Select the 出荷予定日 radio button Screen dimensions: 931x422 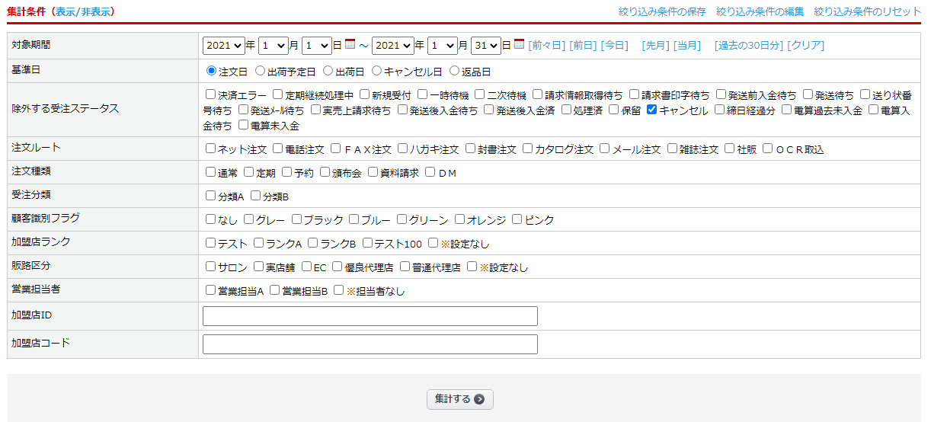261,71
